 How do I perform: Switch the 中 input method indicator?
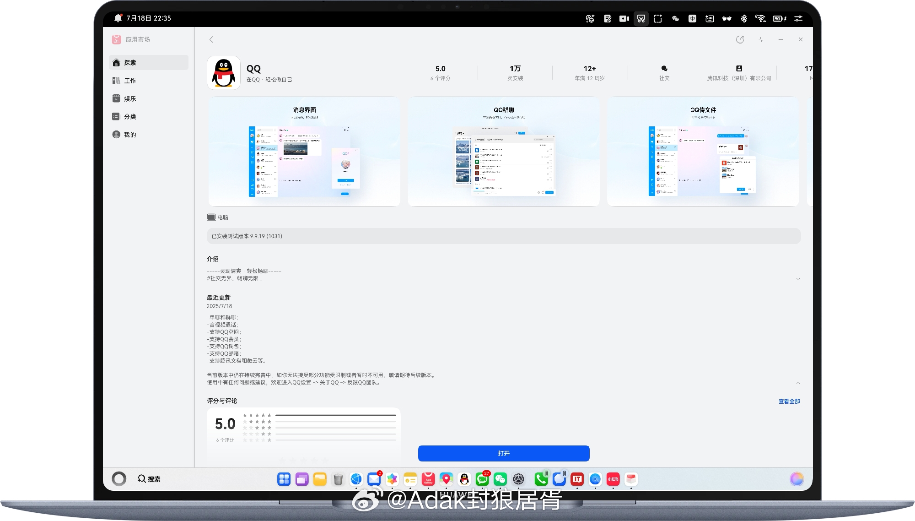[x=692, y=19]
